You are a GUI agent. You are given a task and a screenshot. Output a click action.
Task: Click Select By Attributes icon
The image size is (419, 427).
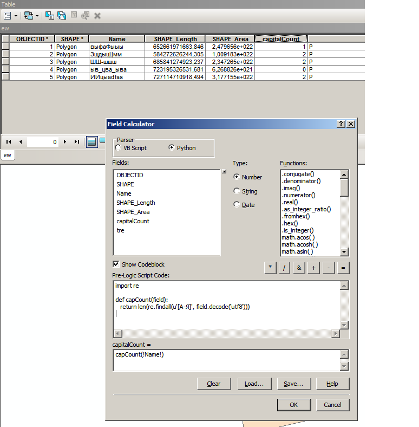click(x=49, y=16)
